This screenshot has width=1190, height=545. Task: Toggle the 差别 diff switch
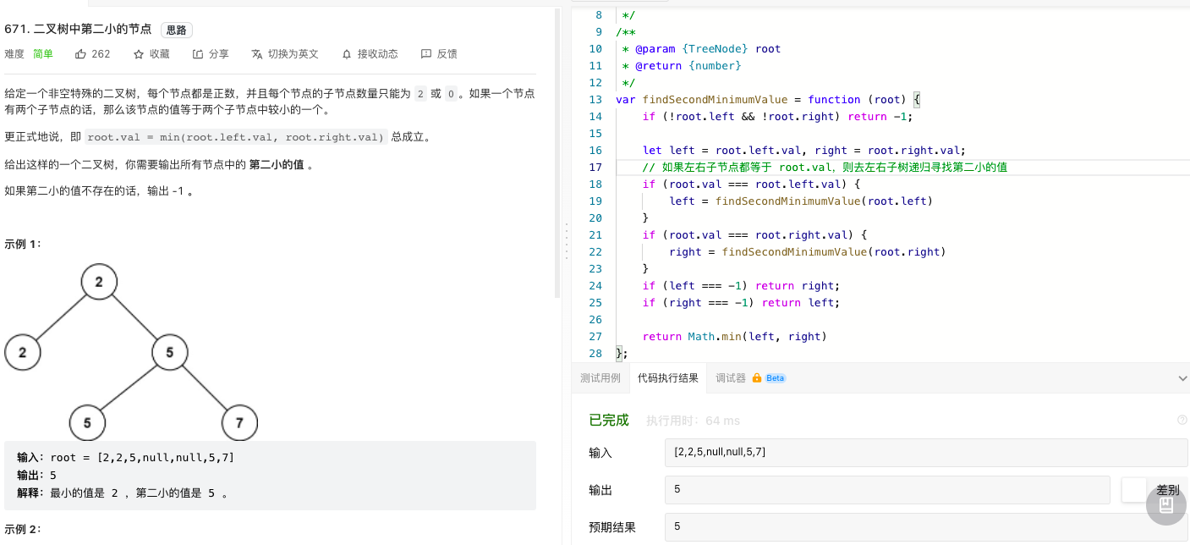click(x=1134, y=490)
